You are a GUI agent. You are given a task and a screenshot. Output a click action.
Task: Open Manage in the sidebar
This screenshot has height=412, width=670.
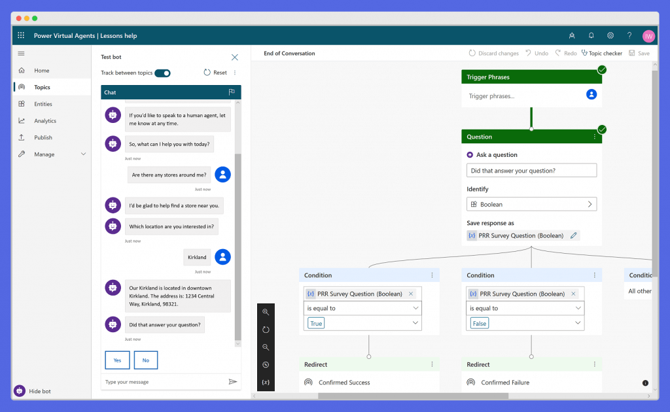[52, 154]
